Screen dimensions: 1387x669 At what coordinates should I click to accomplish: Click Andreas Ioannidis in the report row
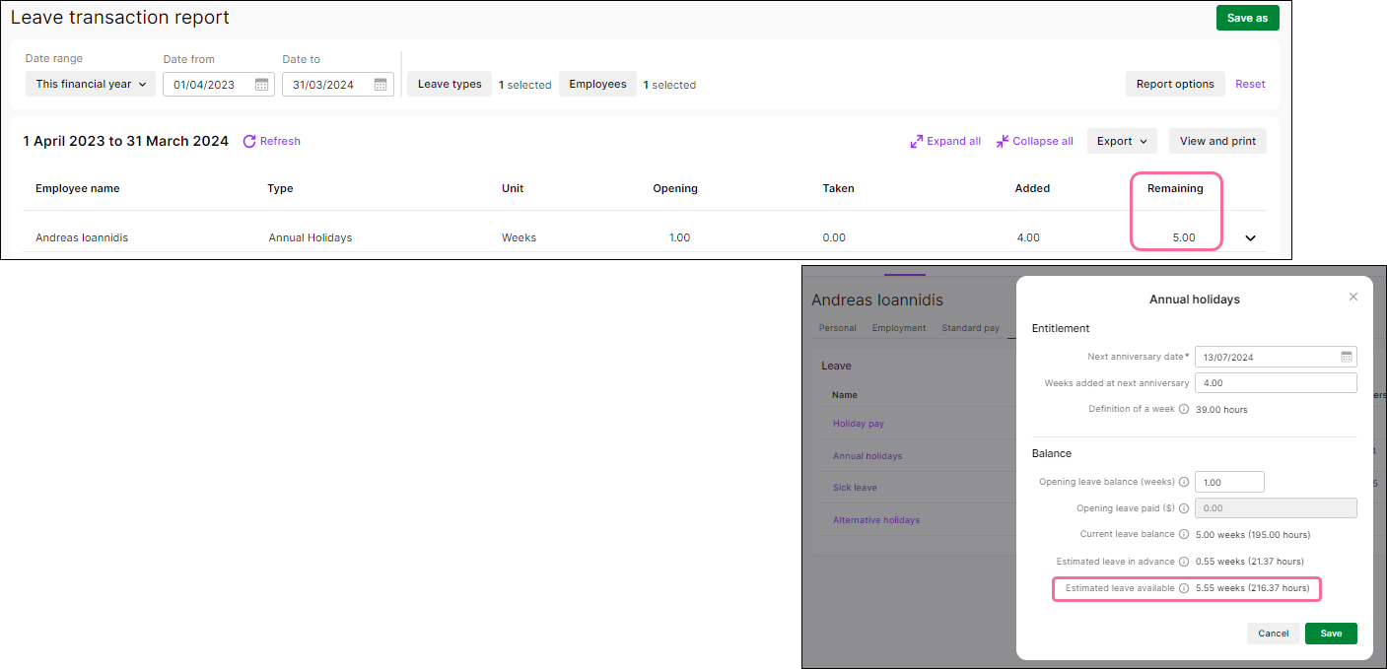82,237
